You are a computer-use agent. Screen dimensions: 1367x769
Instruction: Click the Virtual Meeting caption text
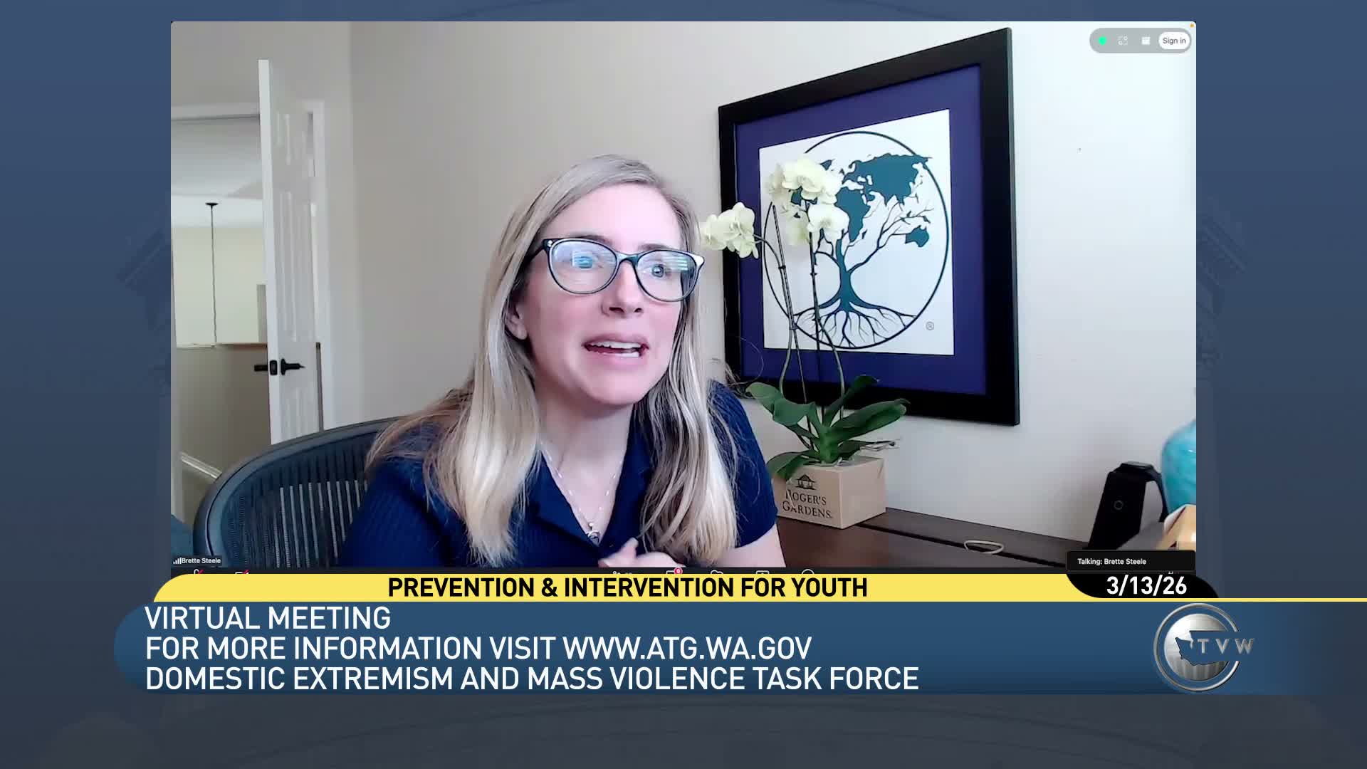tap(268, 618)
